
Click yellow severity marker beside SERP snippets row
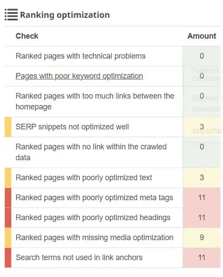pyautogui.click(x=8, y=127)
